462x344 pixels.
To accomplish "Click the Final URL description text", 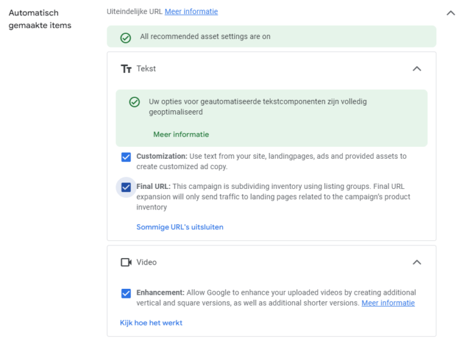I will pos(273,197).
